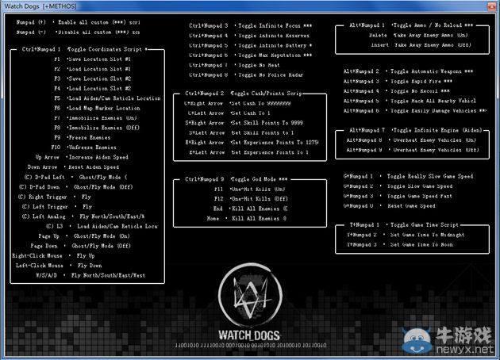Click the F11 'One-Hit Kills (On)' row
The height and width of the screenshot is (360, 500).
(249, 190)
